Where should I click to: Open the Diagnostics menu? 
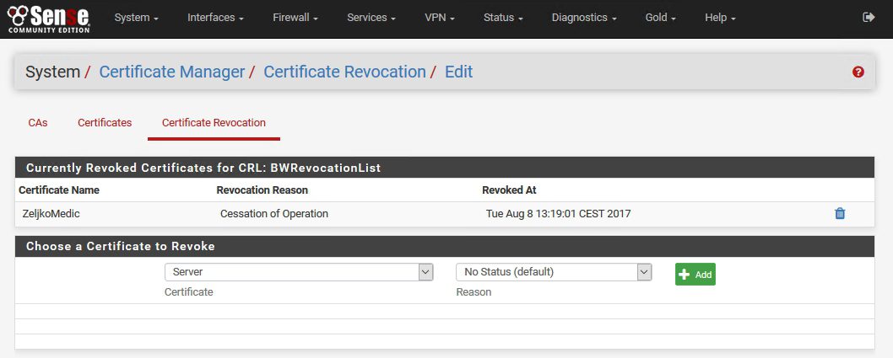pyautogui.click(x=584, y=18)
